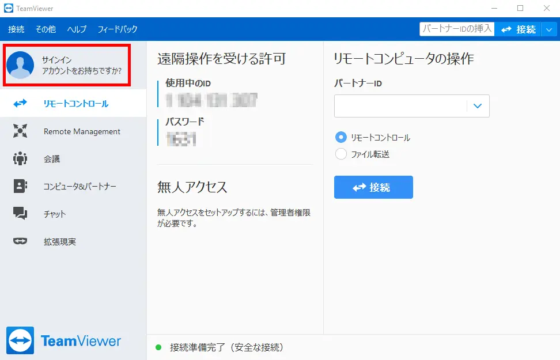Viewport: 560px width, 360px height.
Task: Focus the パートナーIDの挿入 top input box
Action: 457,29
